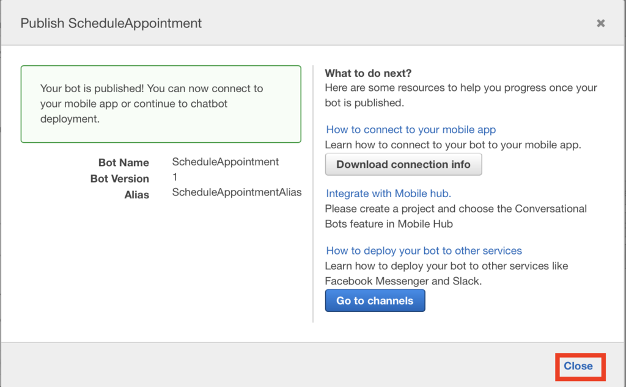
Task: Select the ScheduleAppointment bot name value
Action: (x=225, y=162)
